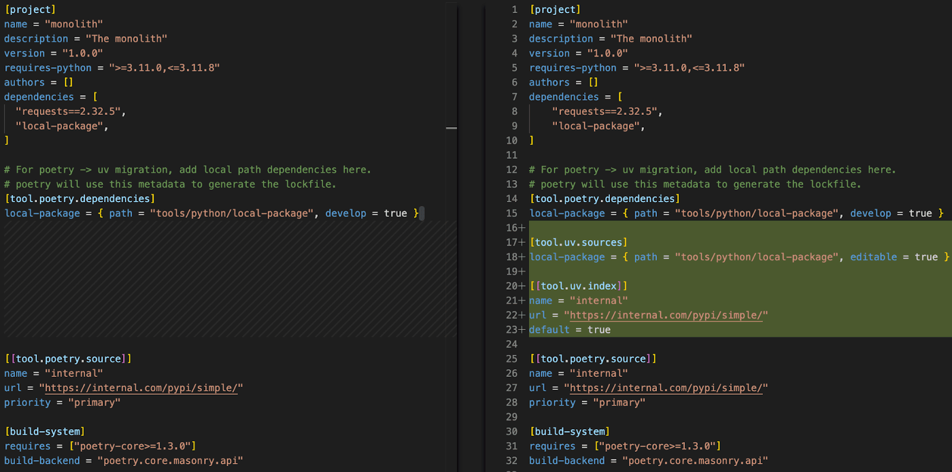Click the [project] header in the left pane

click(x=30, y=10)
